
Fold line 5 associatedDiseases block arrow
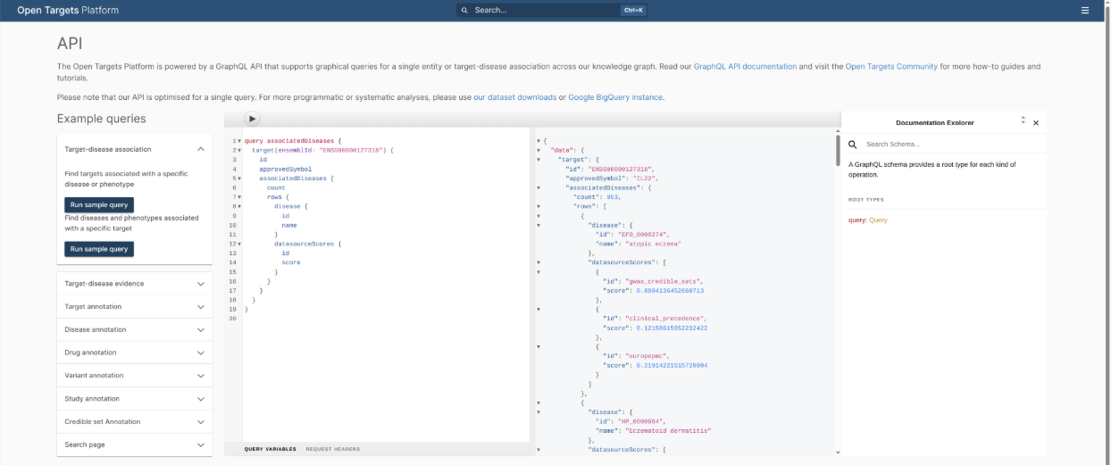(x=239, y=178)
